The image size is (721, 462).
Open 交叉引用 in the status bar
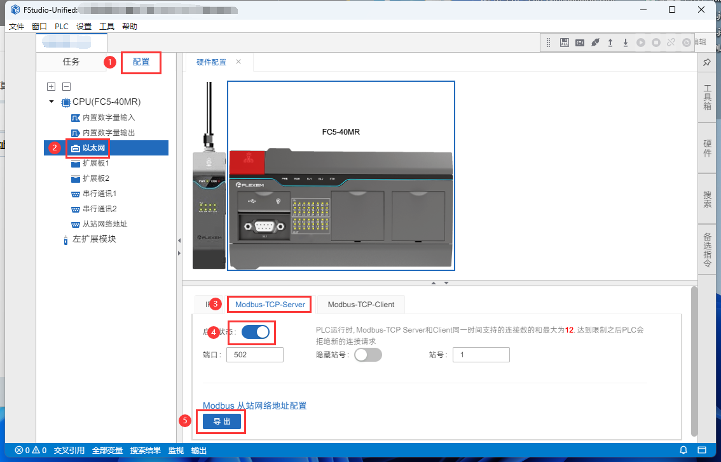coord(69,451)
